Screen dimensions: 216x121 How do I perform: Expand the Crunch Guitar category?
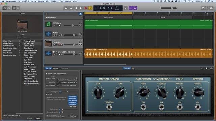(20, 43)
